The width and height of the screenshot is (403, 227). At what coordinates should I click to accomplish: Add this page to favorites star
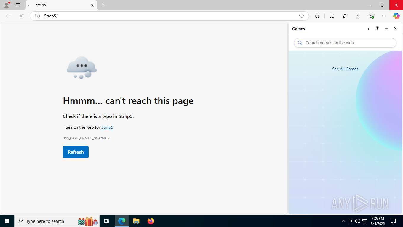pos(302,16)
